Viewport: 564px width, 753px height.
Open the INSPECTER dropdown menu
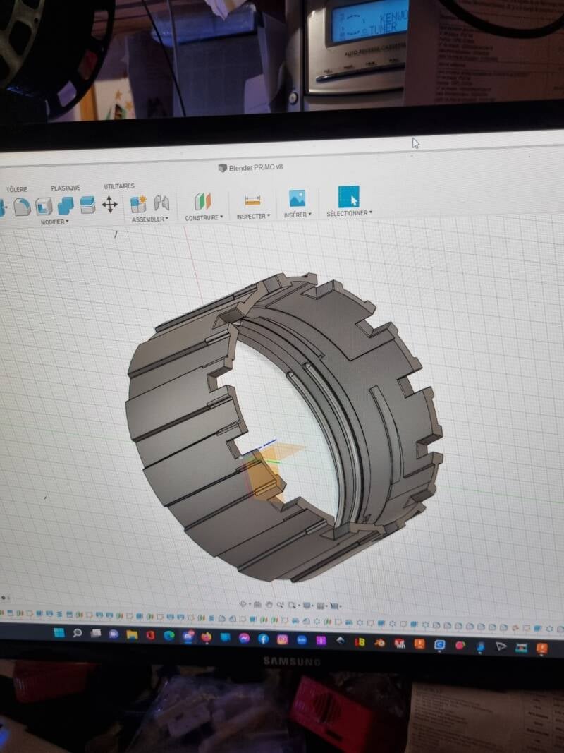tap(253, 216)
